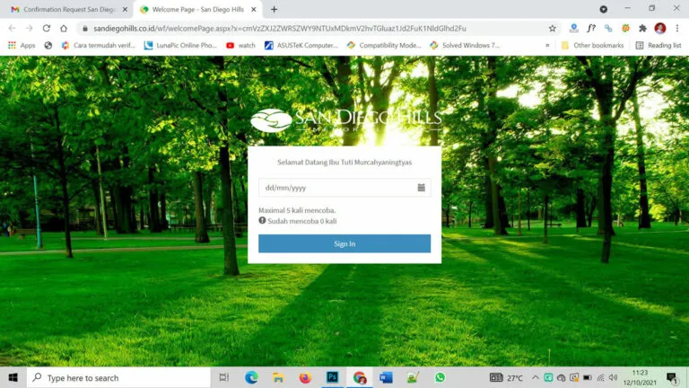This screenshot has width=689, height=388.
Task: Reload the current page
Action: (x=46, y=28)
